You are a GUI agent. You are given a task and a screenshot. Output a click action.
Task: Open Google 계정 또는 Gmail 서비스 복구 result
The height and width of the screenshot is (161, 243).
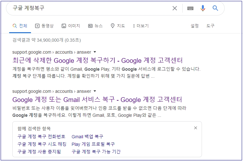pyautogui.click(x=97, y=99)
